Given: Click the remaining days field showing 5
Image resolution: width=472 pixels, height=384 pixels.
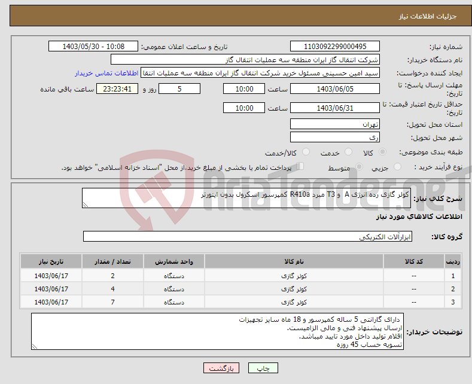Looking at the screenshot, I should tap(179, 89).
